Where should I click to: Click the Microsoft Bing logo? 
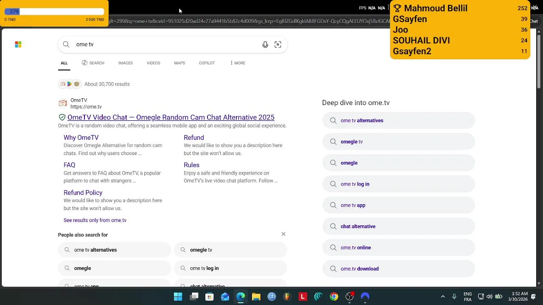[x=18, y=44]
